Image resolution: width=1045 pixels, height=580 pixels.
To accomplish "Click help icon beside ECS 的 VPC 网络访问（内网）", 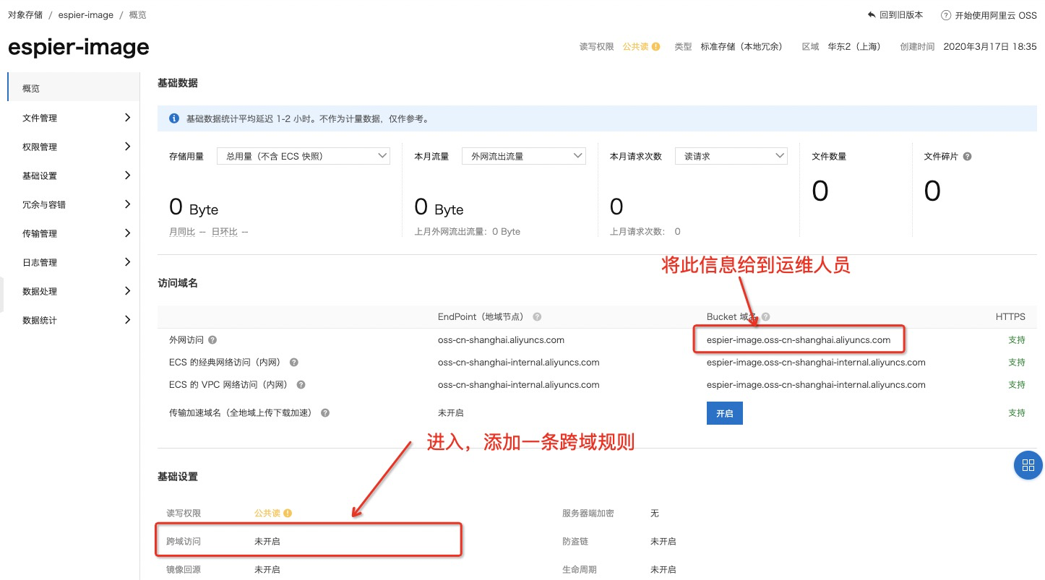I will [x=301, y=385].
